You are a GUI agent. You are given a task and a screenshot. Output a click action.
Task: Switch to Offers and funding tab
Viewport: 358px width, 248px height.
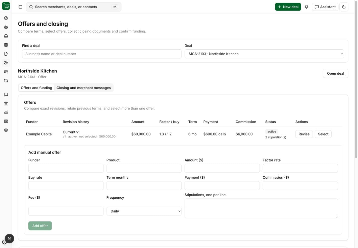tap(36, 88)
